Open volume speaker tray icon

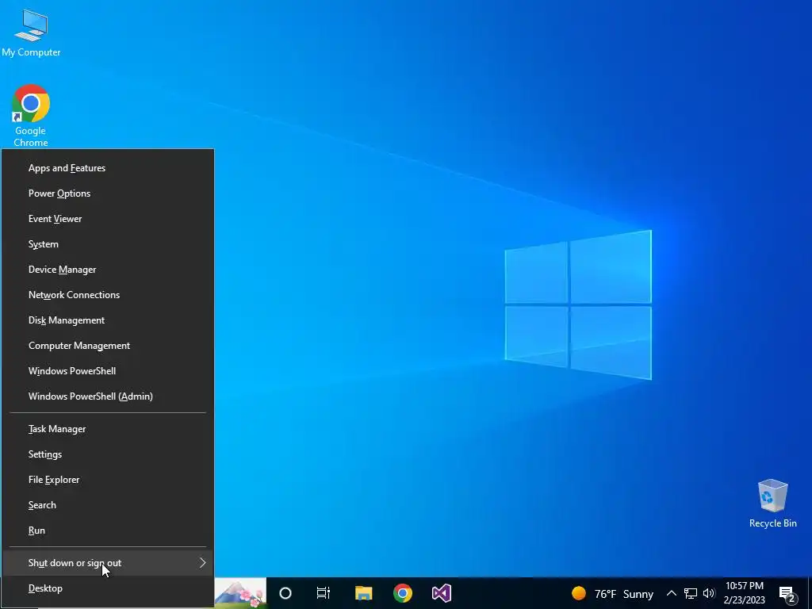click(x=708, y=593)
